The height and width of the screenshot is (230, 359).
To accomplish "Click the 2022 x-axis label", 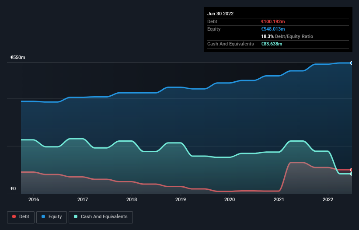I will point(328,199).
